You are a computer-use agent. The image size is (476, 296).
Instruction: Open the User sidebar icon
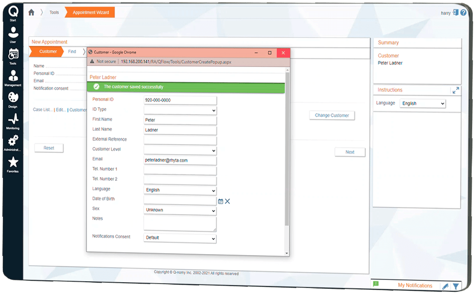[13, 34]
